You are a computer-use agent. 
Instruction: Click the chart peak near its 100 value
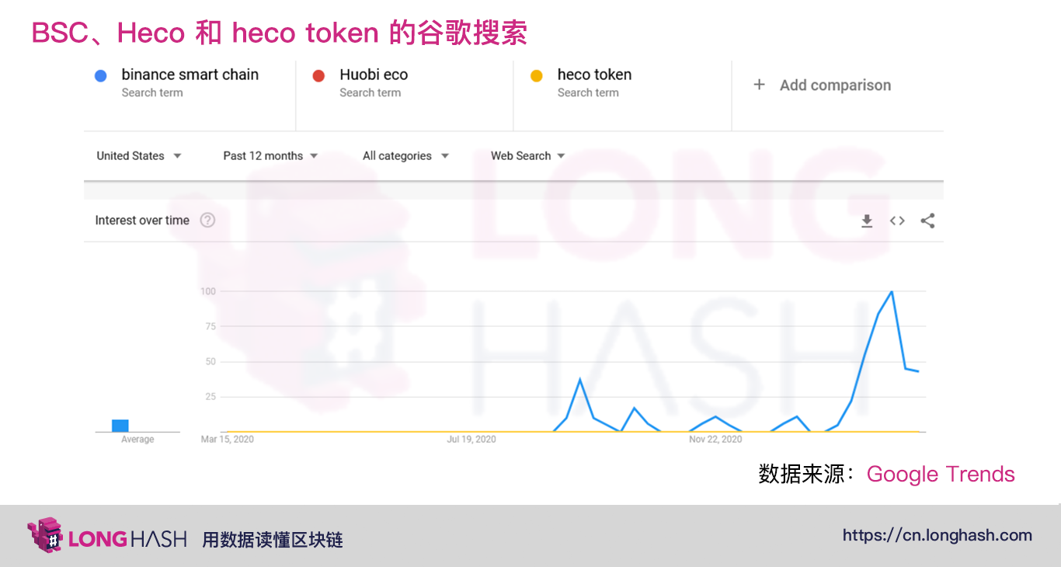point(892,293)
